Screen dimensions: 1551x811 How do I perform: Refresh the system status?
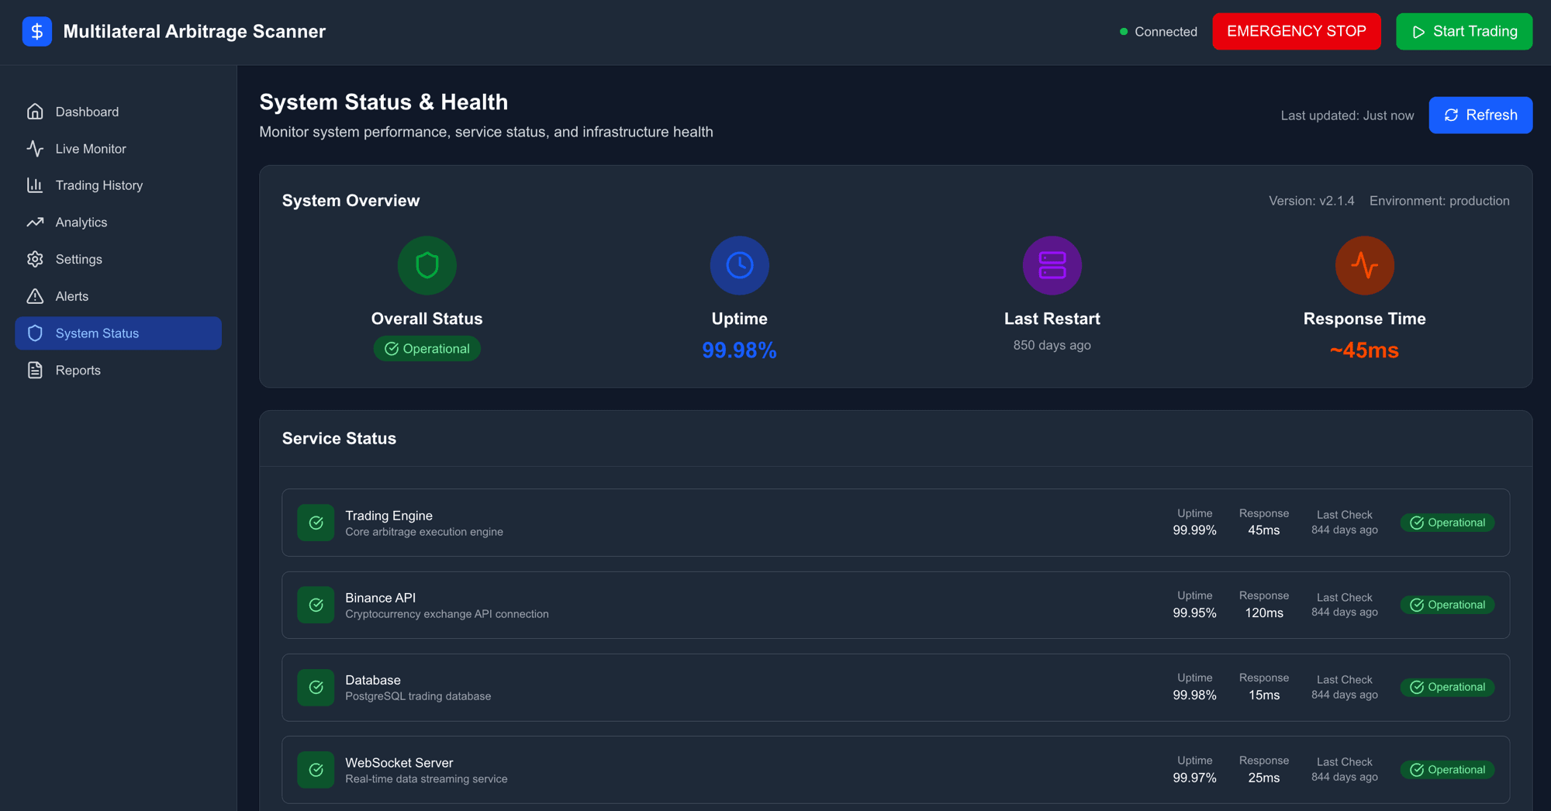click(1480, 115)
